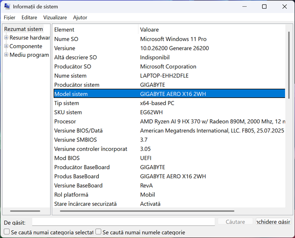
Task: Open the Vizualizare menu
Action: point(55,17)
